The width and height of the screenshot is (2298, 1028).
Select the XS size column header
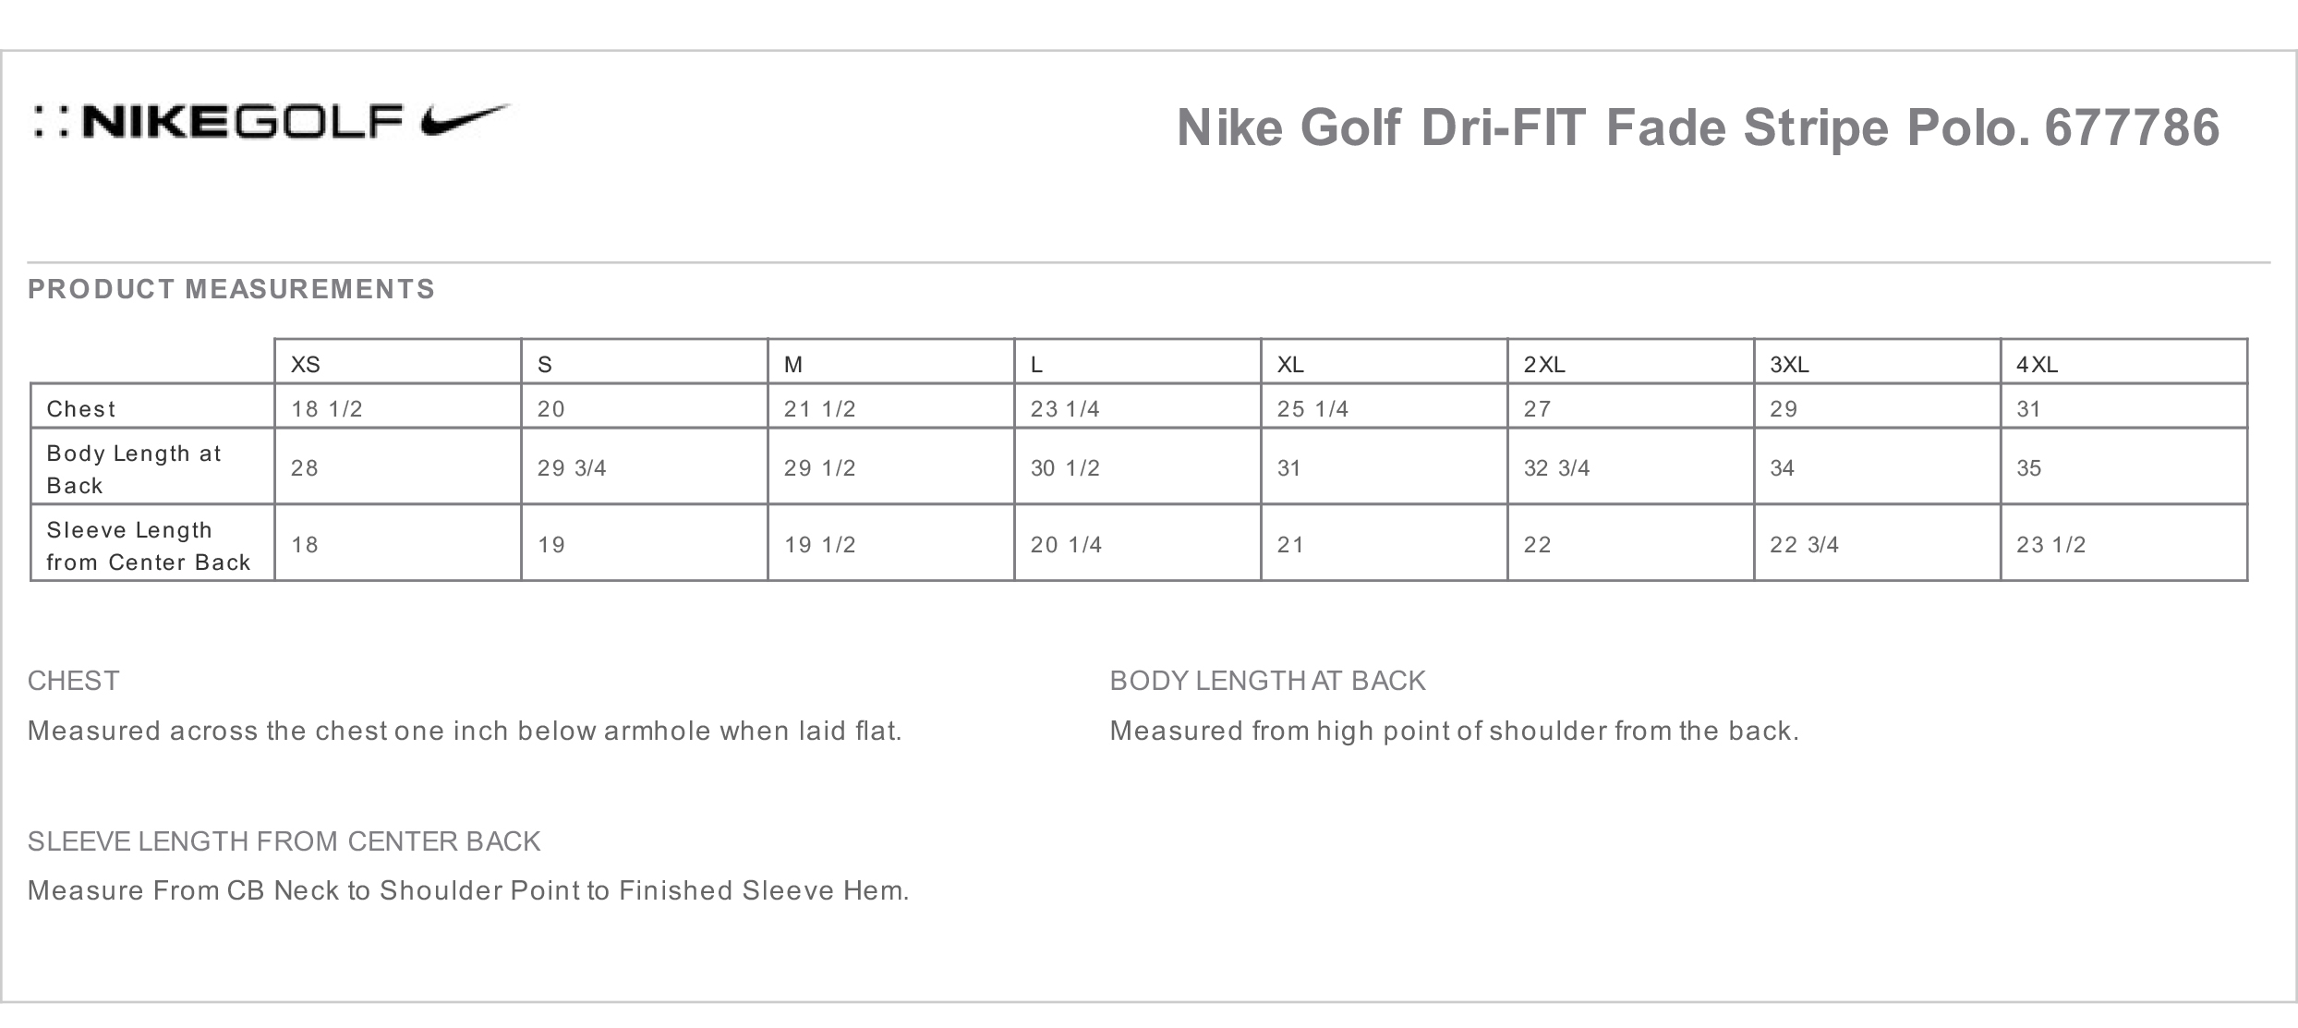[306, 365]
